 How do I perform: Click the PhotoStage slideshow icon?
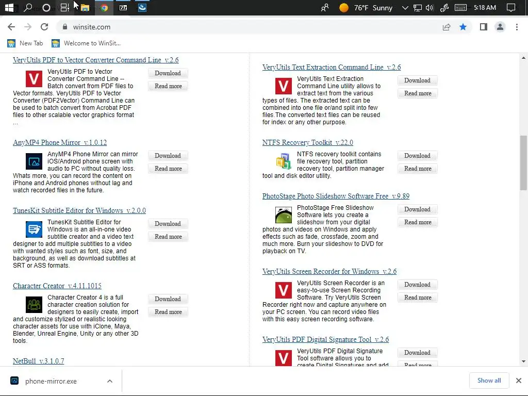click(284, 215)
